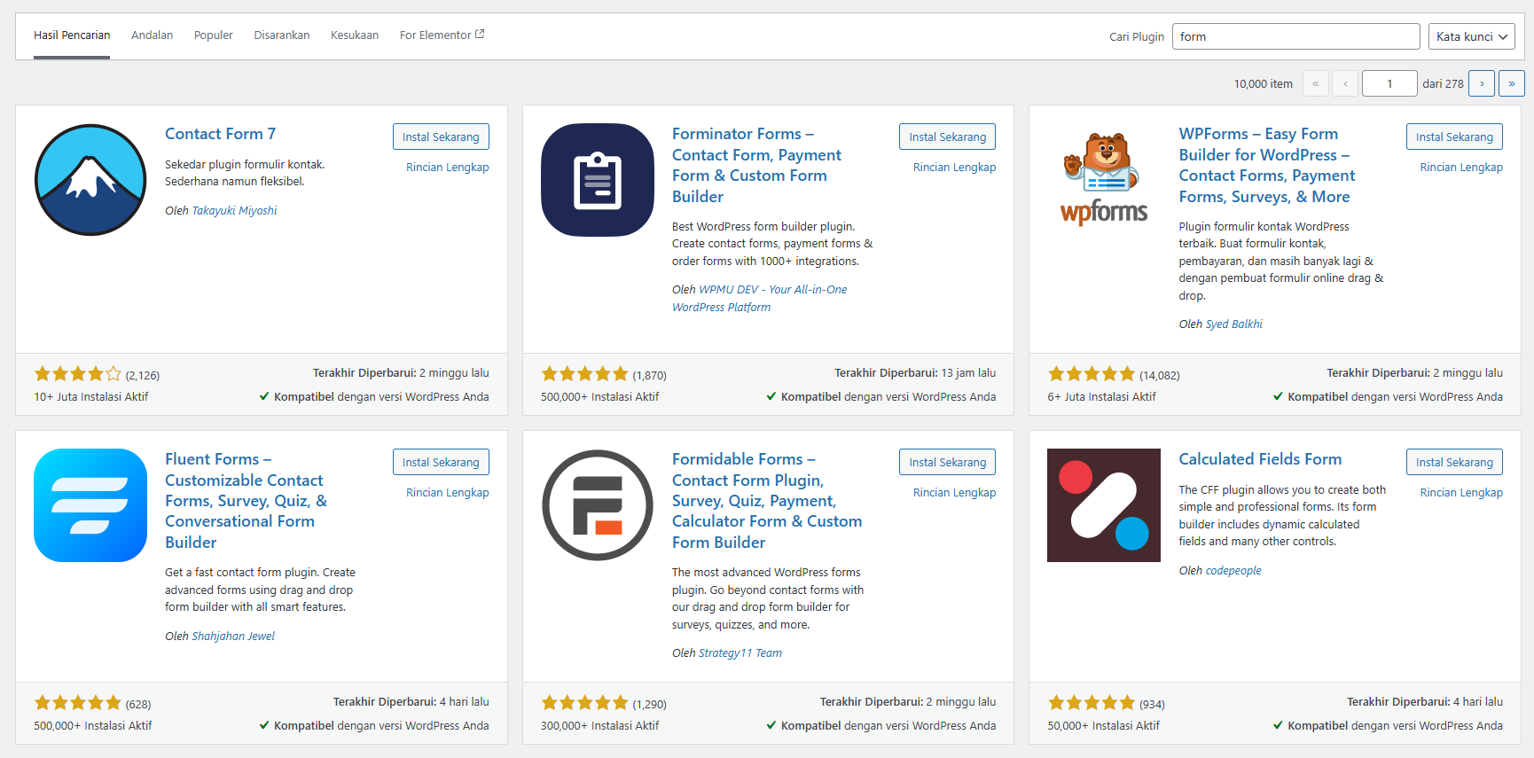Go to next page arrow in pagination
Viewport: 1534px width, 758px height.
tap(1482, 83)
